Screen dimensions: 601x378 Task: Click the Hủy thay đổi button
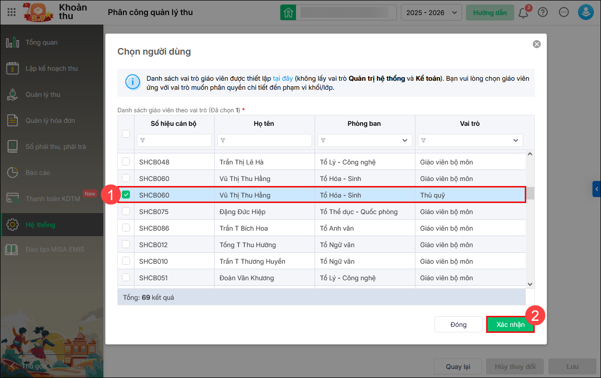click(515, 367)
